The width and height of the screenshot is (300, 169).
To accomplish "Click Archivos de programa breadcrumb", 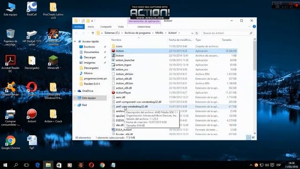I will [x=137, y=33].
